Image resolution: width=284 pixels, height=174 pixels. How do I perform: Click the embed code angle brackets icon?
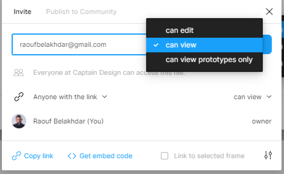pos(72,156)
